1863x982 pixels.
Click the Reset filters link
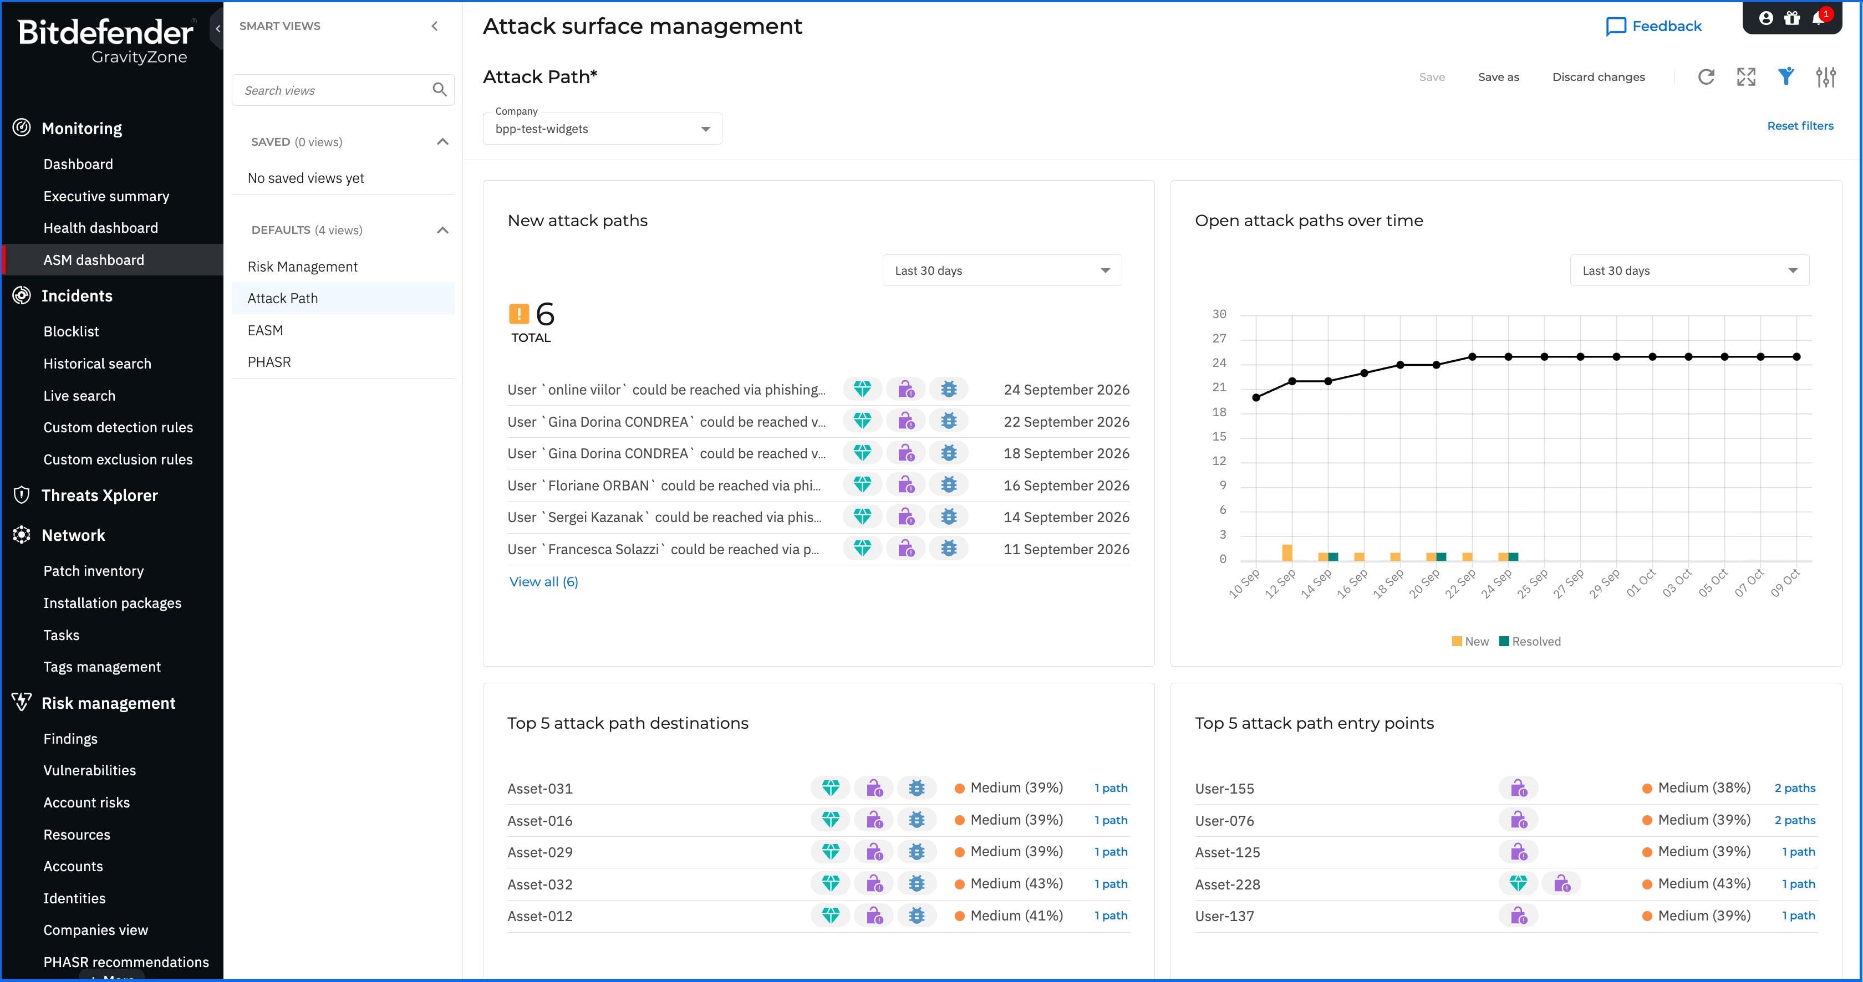click(1800, 126)
